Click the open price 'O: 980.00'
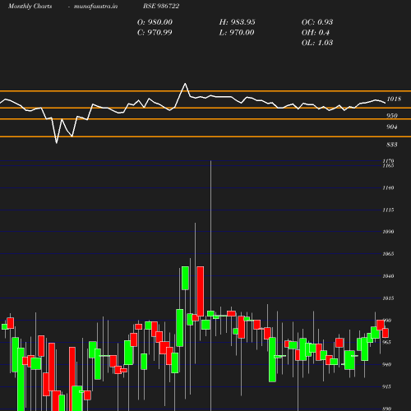 point(155,22)
